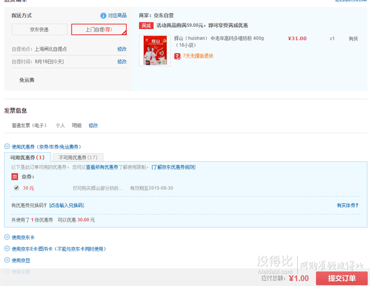Viewport: 370px width, 286px height.
Task: Open 了解京东优惠券规则 link
Action: pyautogui.click(x=173, y=167)
